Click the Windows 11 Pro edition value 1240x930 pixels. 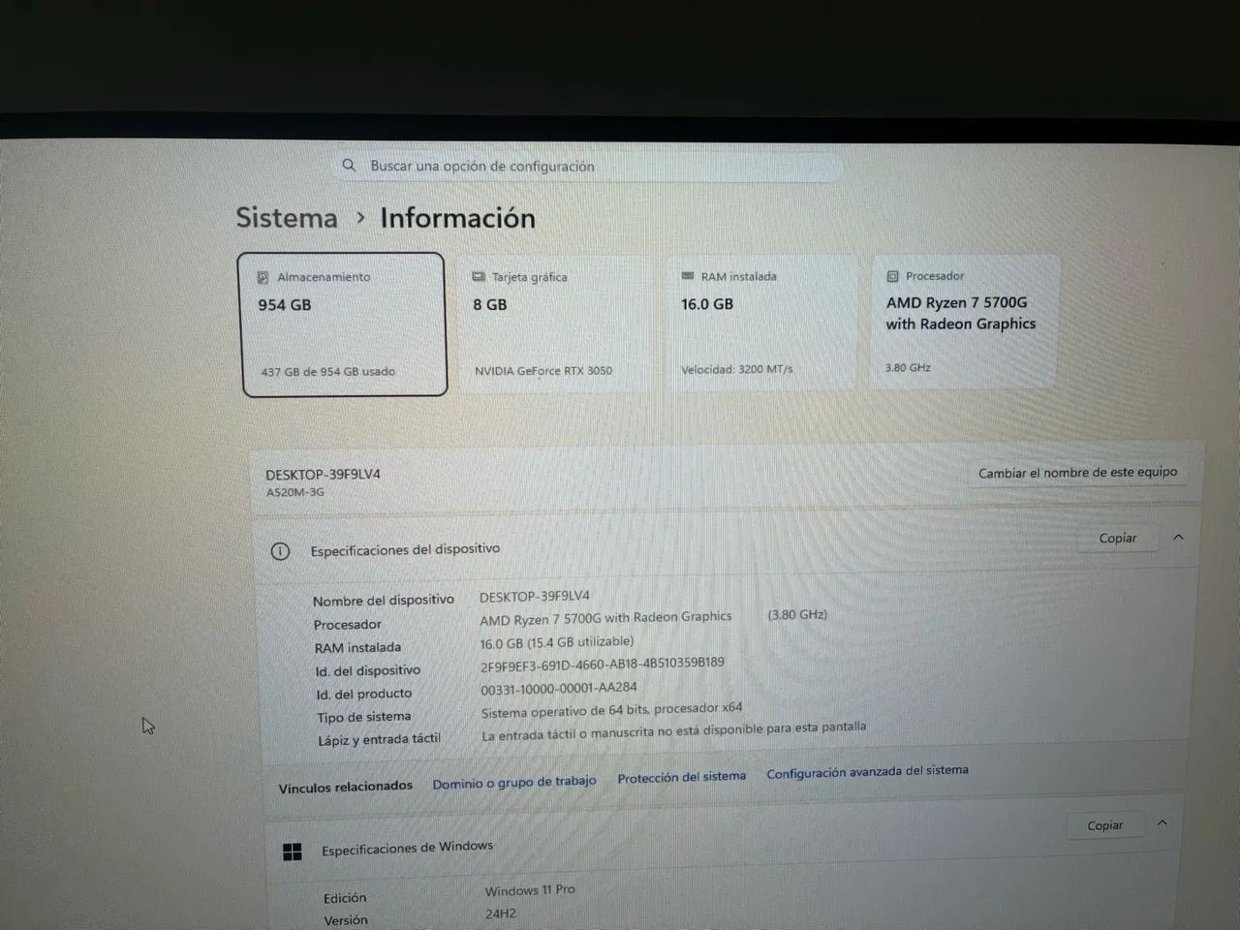pos(530,890)
